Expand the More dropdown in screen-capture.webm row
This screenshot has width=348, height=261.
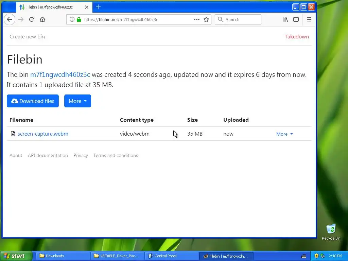(x=284, y=134)
